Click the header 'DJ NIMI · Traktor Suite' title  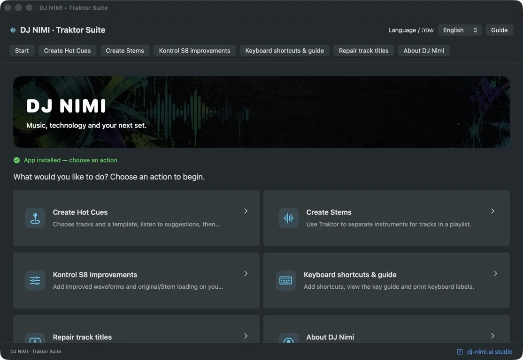click(63, 30)
